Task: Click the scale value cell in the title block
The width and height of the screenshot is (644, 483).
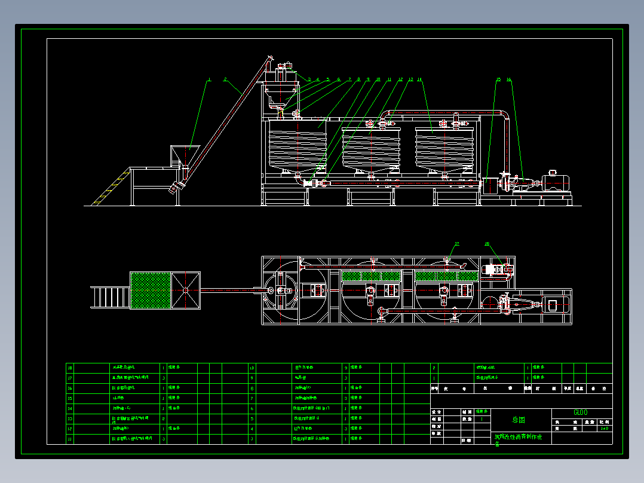Action: click(x=604, y=429)
